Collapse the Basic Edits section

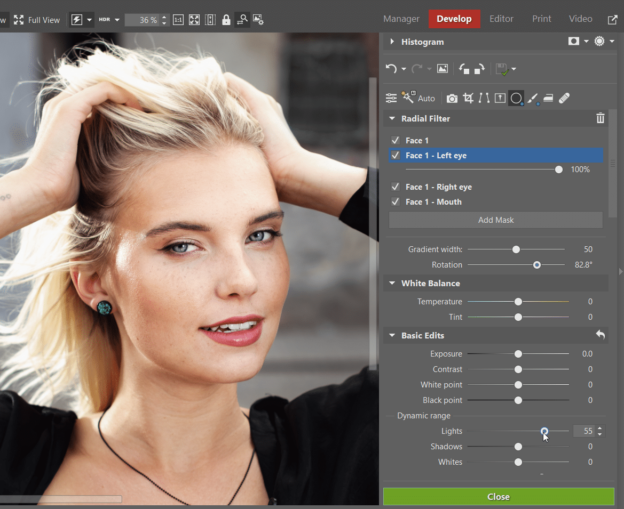392,335
